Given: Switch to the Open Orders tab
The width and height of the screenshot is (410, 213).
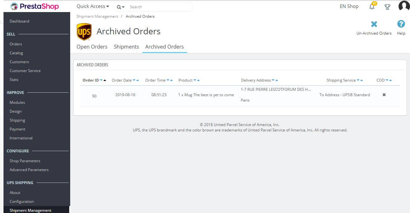Looking at the screenshot, I should [x=92, y=47].
